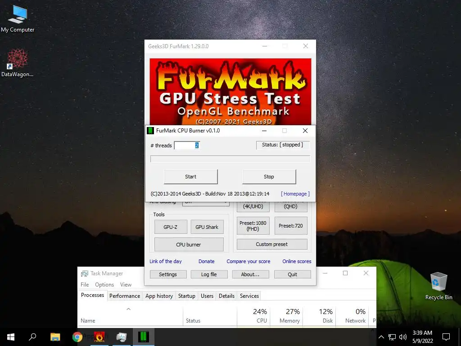Screen dimensions: 461x346
Task: Open the File menu in Task Manager
Action: click(85, 285)
